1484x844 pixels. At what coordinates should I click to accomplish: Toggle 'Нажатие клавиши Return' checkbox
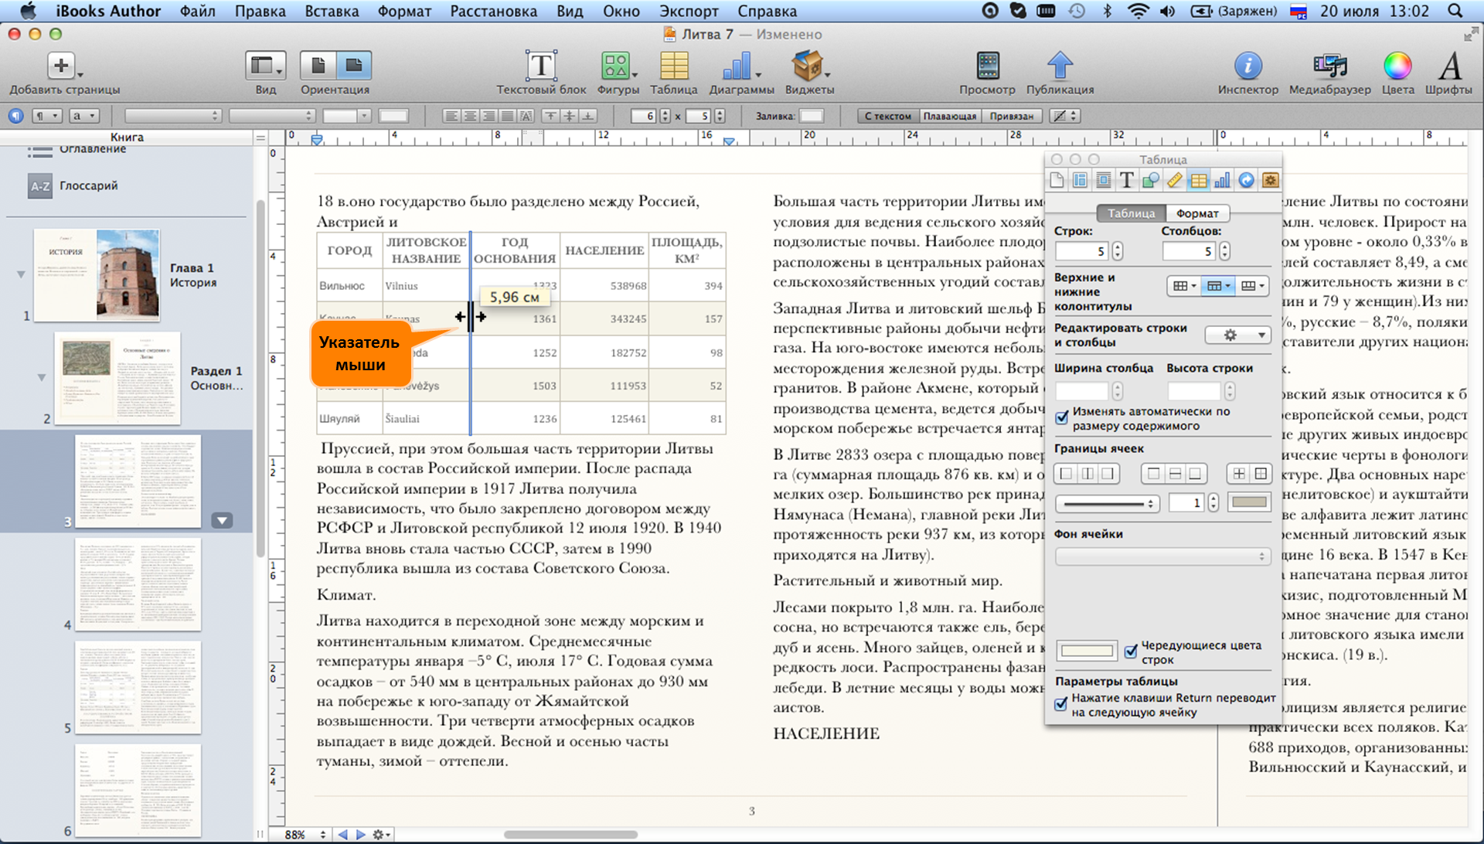tap(1062, 704)
